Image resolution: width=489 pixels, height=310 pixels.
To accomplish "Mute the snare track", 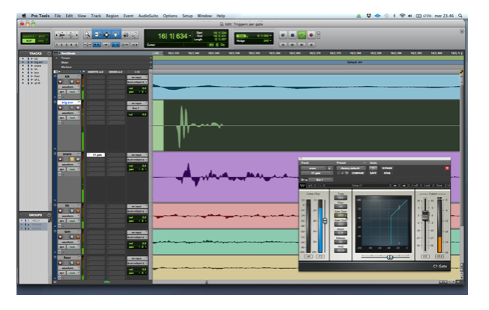I will click(x=78, y=159).
